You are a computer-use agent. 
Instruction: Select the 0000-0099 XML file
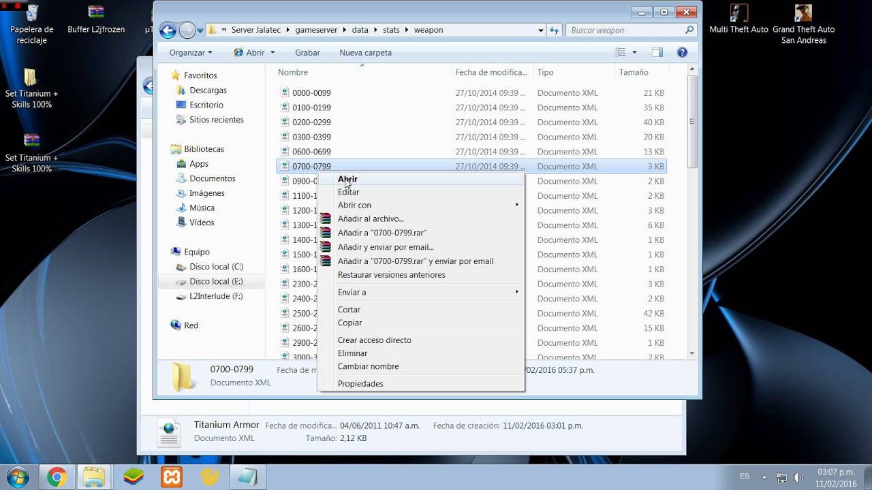[x=472, y=93]
